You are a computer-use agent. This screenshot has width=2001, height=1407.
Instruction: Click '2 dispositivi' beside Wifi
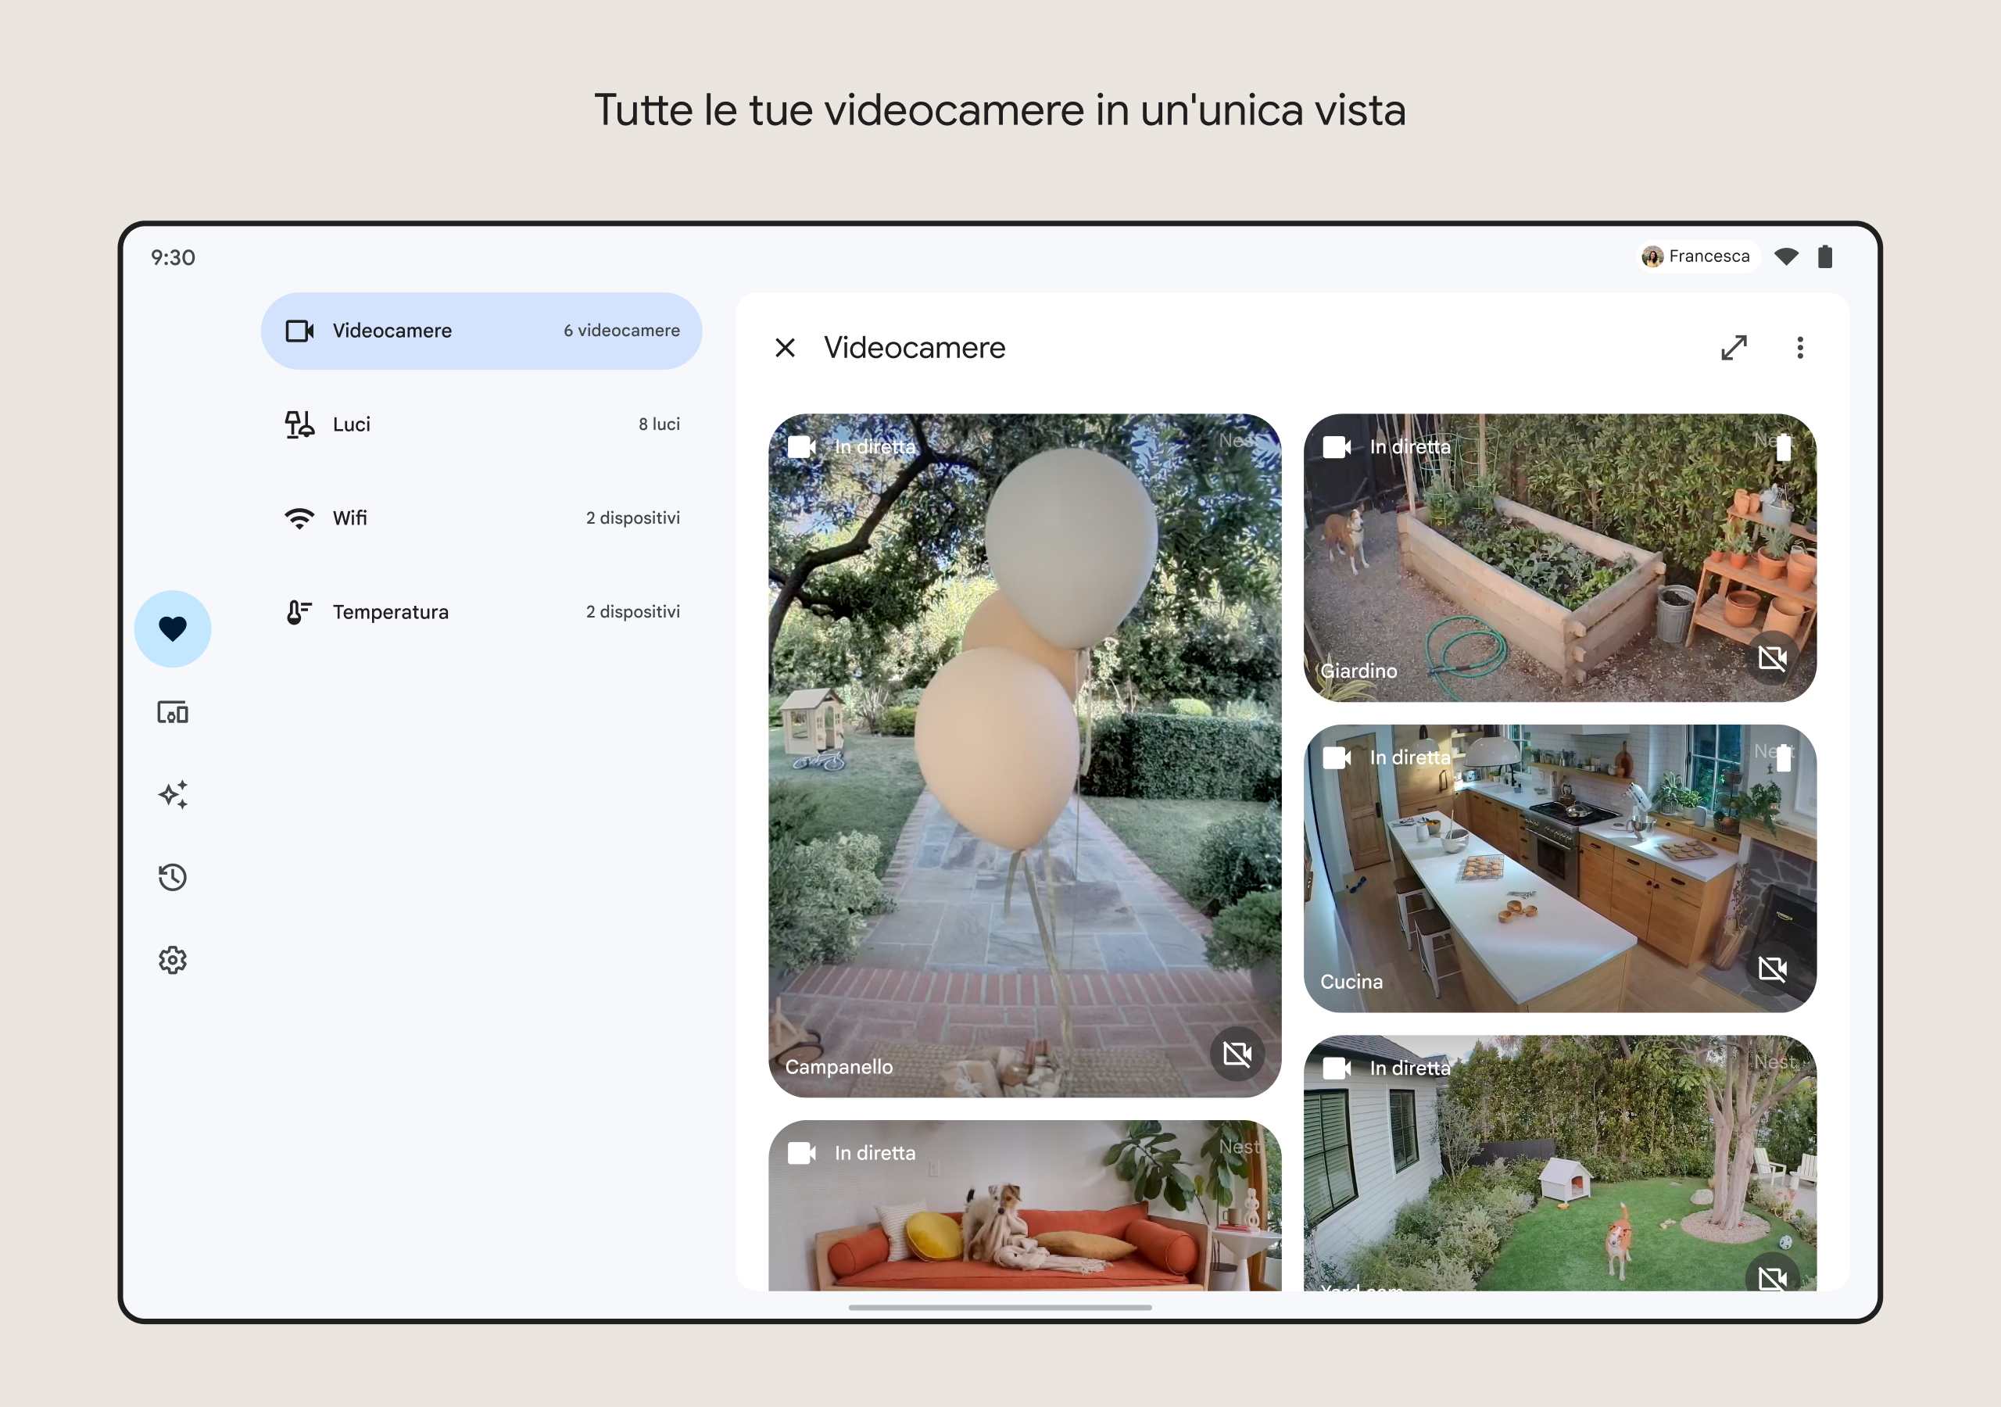(x=632, y=517)
